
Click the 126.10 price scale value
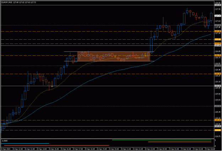pyautogui.click(x=218, y=82)
